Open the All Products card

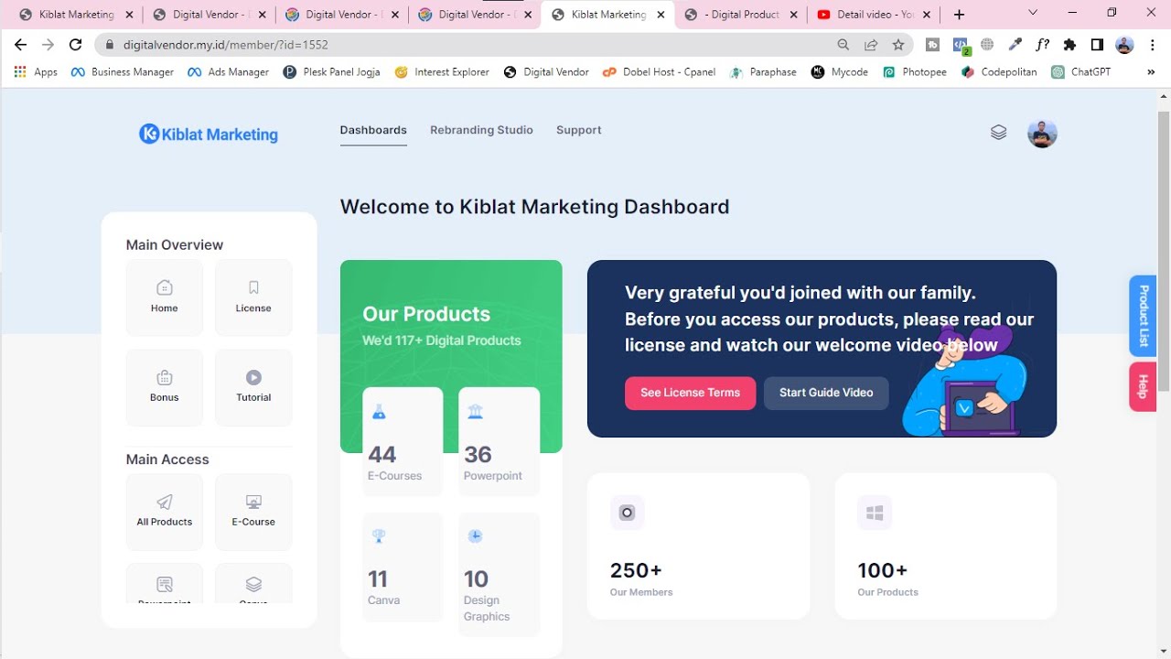coord(165,512)
